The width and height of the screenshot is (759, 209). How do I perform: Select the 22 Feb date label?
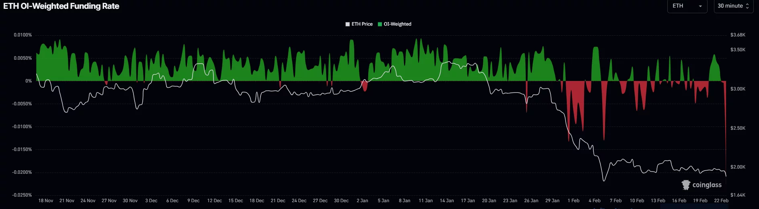pos(721,201)
